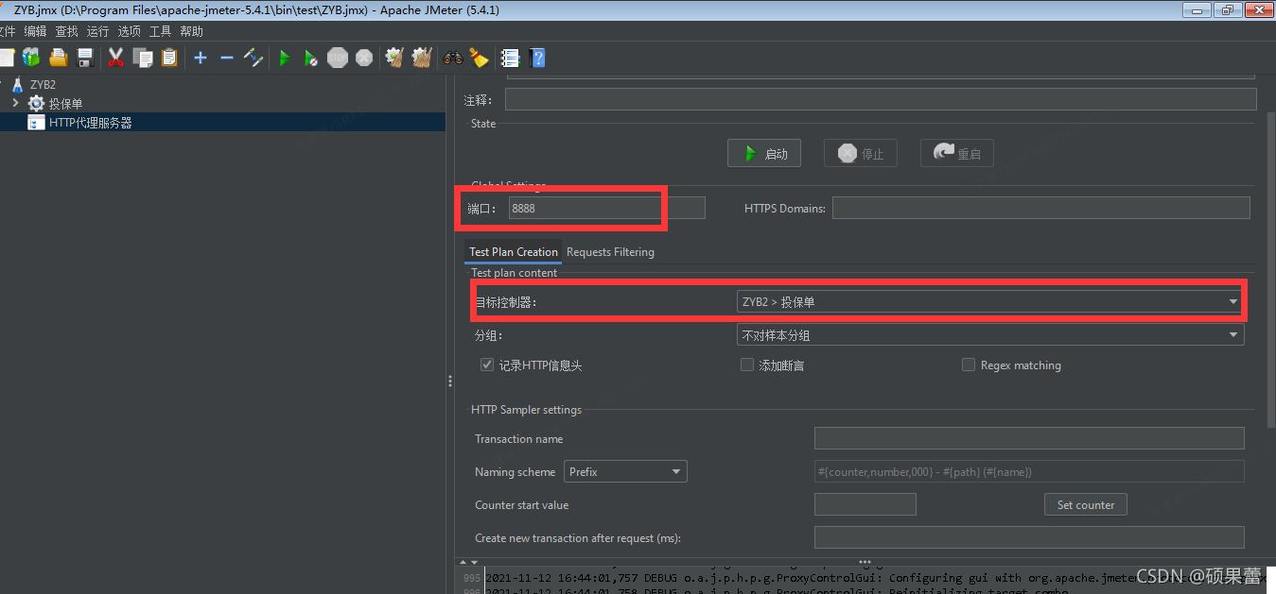Open the 工具 menu
Image resolution: width=1276 pixels, height=594 pixels.
click(160, 31)
